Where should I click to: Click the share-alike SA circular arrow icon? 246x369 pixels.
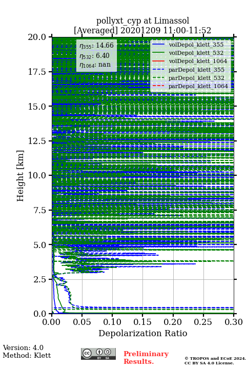click(107, 352)
